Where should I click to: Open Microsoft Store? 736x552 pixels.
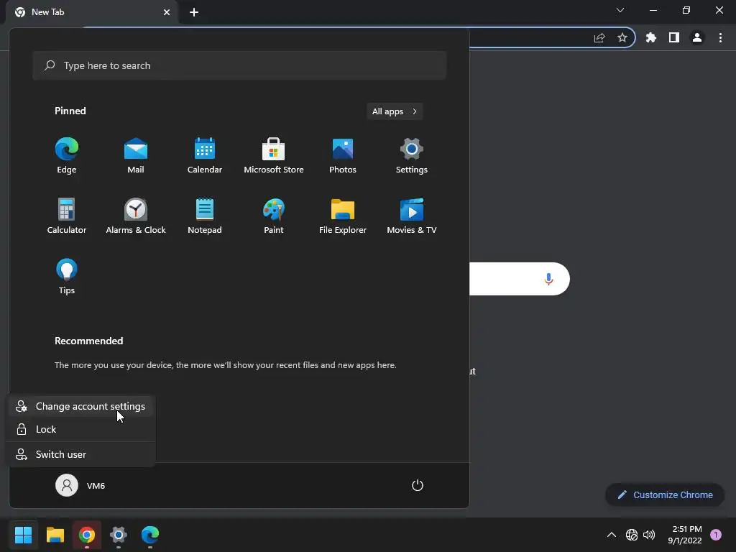click(274, 155)
